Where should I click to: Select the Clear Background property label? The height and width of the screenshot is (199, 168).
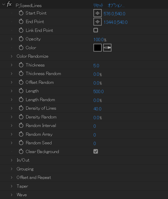(x=42, y=152)
